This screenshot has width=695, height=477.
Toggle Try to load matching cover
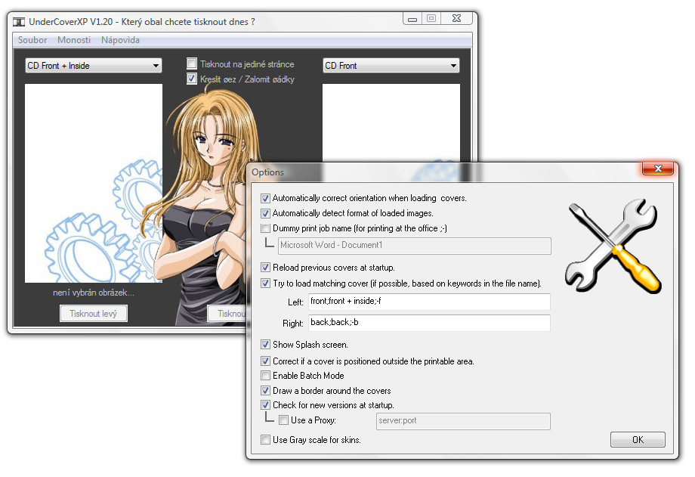265,283
